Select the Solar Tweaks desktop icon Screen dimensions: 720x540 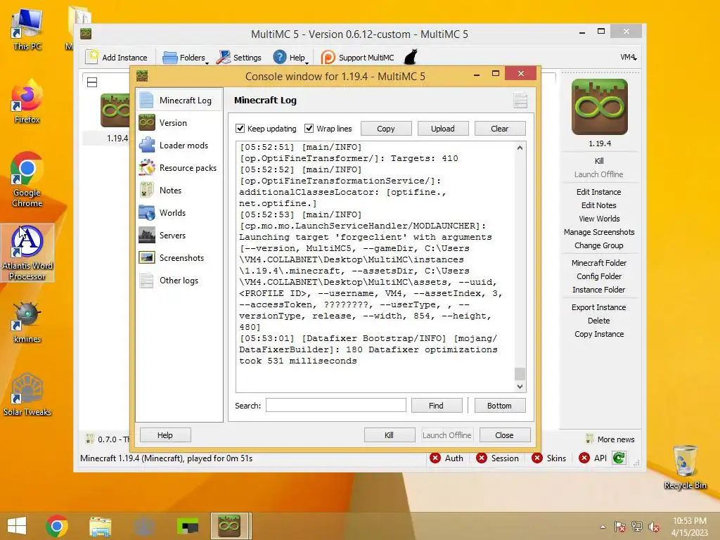27,395
